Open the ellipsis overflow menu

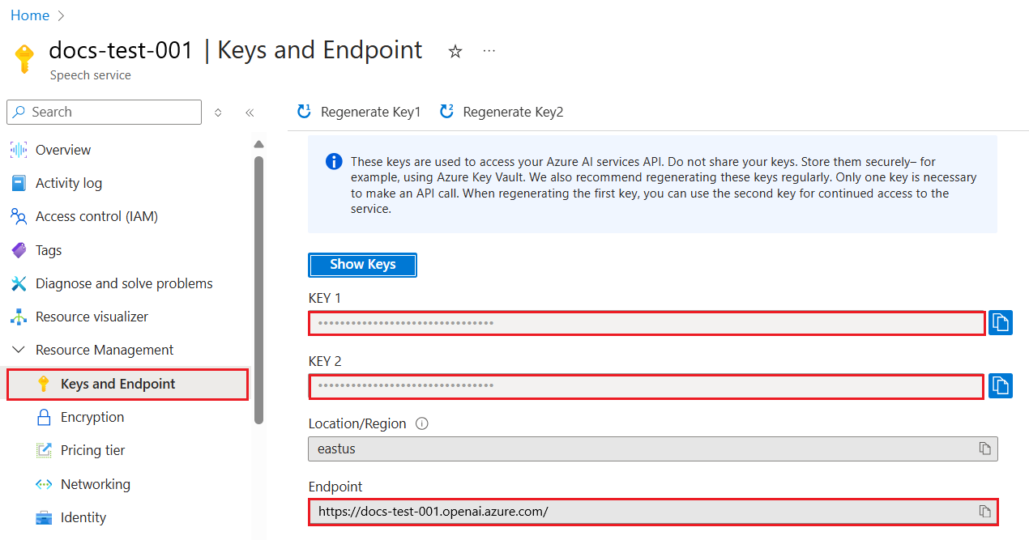click(489, 50)
